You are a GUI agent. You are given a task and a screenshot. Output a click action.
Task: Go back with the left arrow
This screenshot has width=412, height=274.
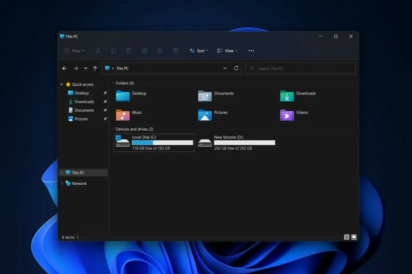64,68
